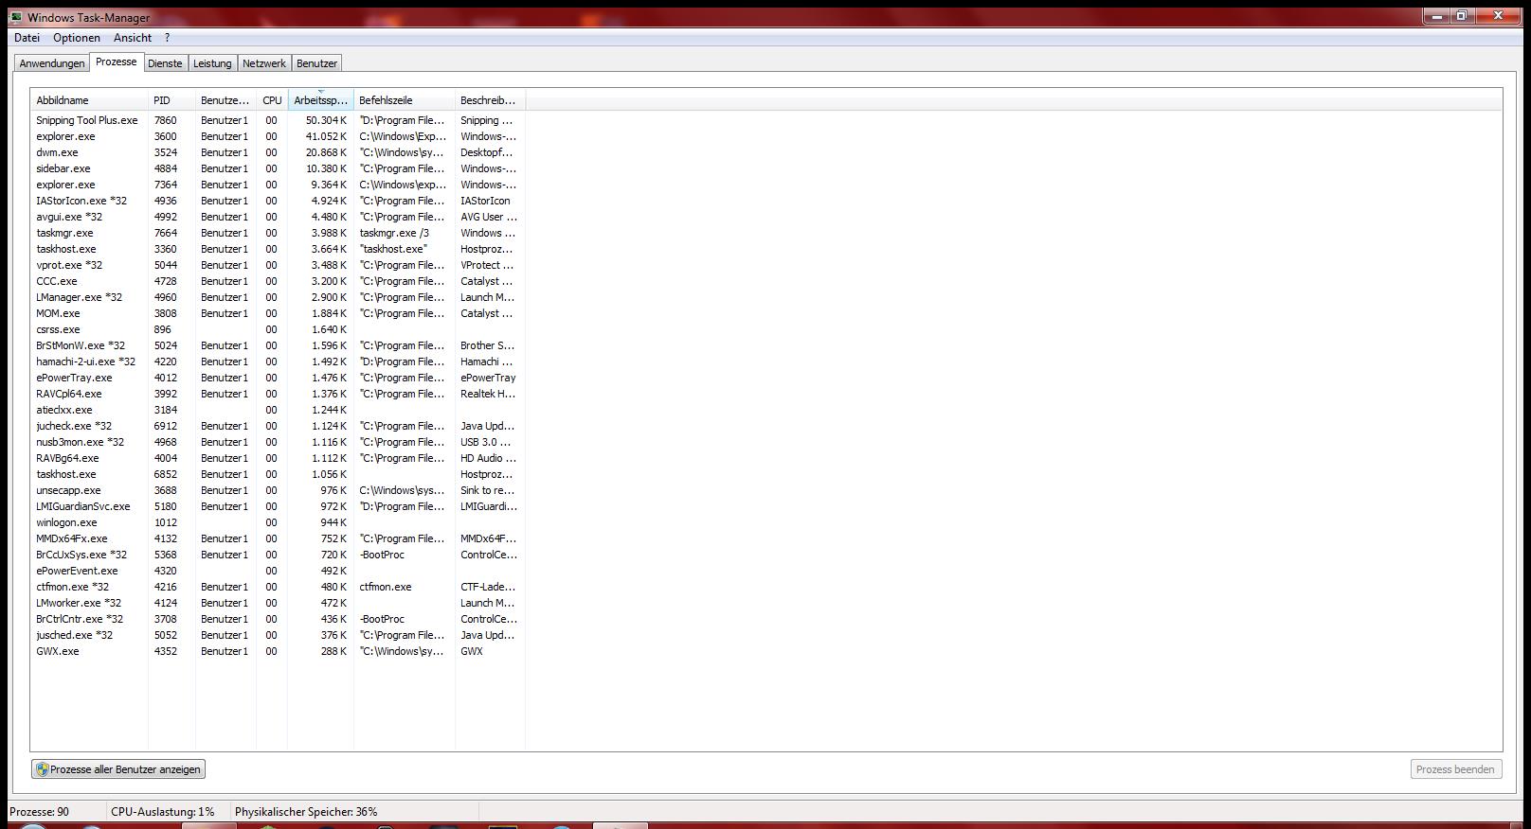The height and width of the screenshot is (829, 1531).
Task: Switch to the Benutzer tab
Action: (316, 63)
